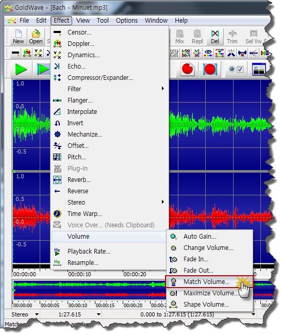The height and width of the screenshot is (335, 281).
Task: Click the overview waveform strip
Action: (x=89, y=290)
